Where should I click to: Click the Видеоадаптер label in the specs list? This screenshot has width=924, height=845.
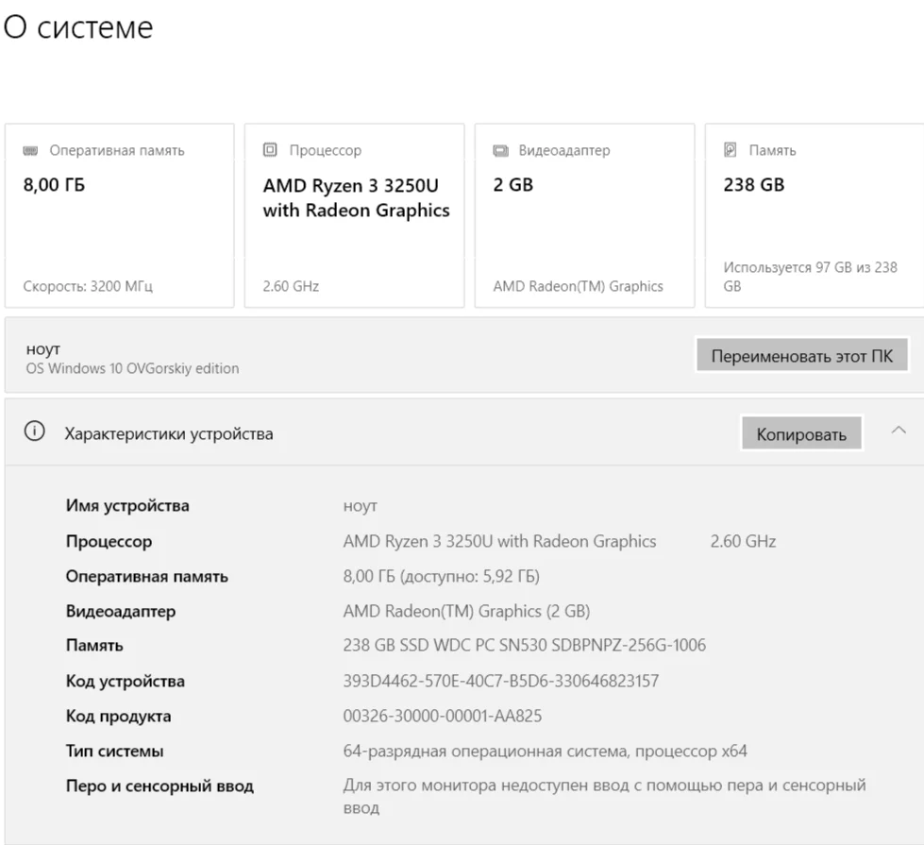(121, 611)
